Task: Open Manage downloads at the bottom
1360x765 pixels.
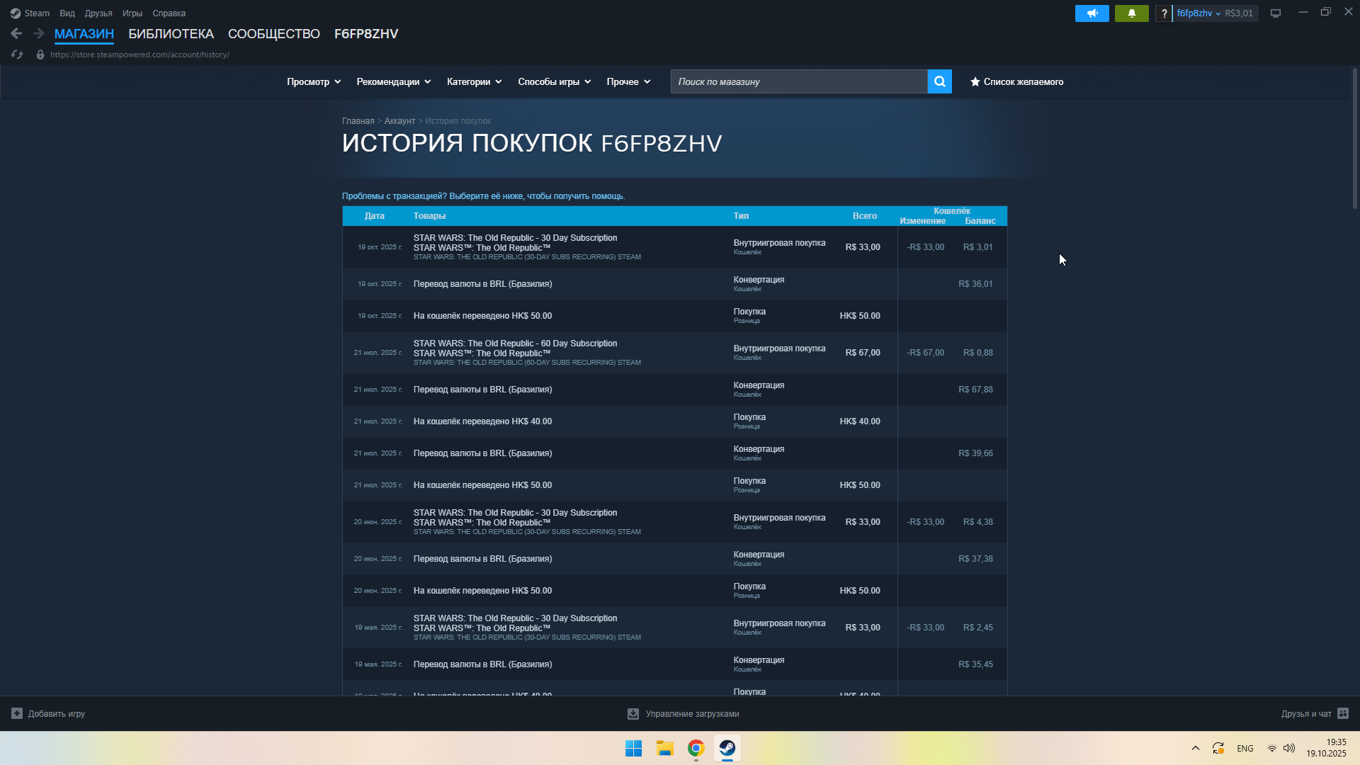Action: [683, 713]
